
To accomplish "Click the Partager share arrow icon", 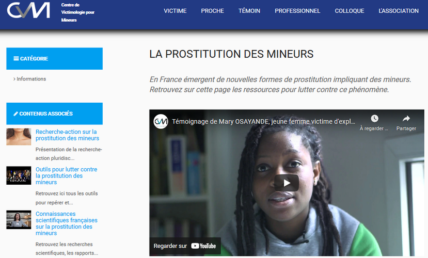I will tap(406, 118).
